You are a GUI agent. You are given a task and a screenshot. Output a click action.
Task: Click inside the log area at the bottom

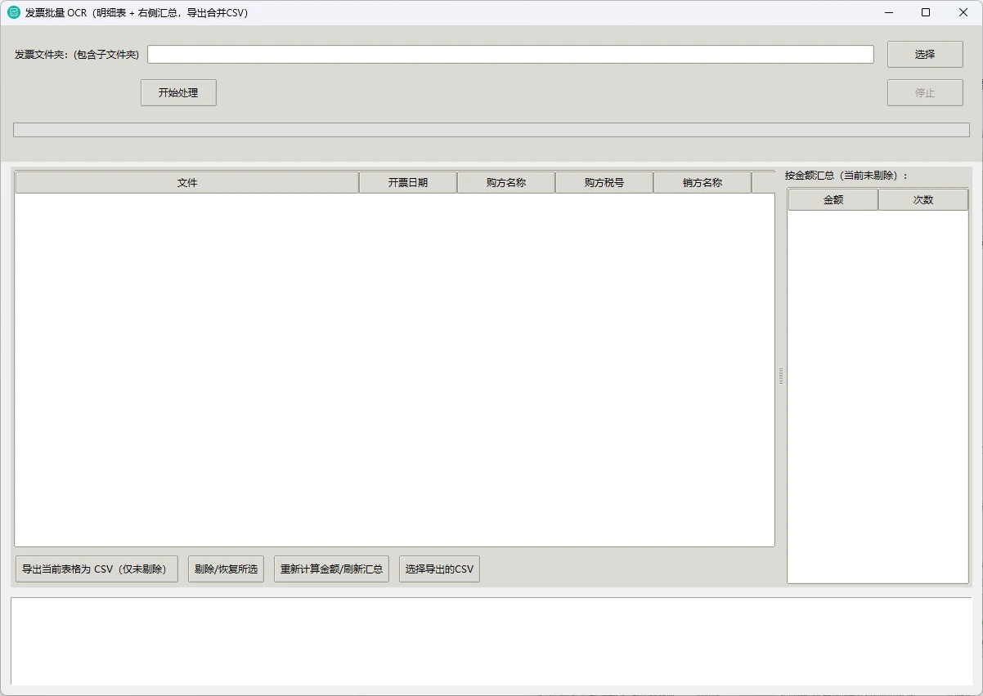pyautogui.click(x=491, y=641)
